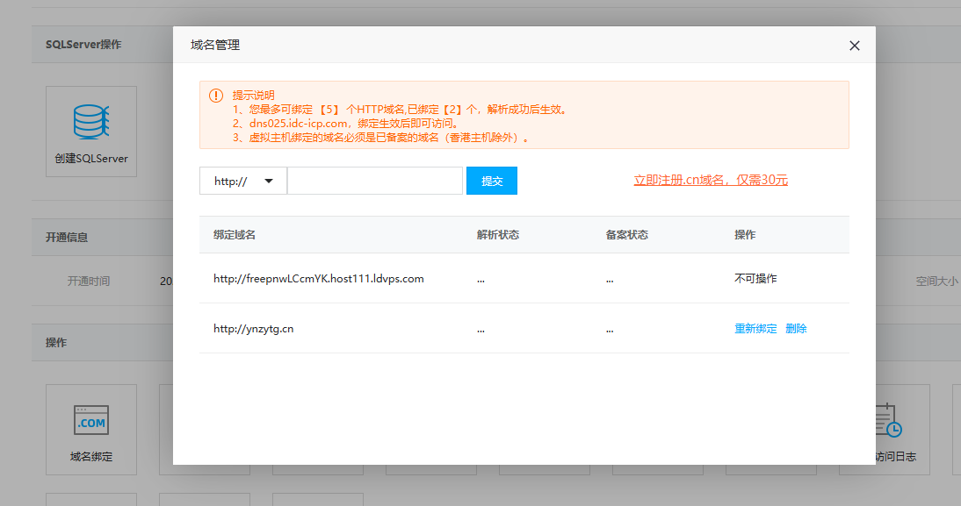Open the http:// protocol dropdown
This screenshot has height=506, width=961.
(243, 181)
